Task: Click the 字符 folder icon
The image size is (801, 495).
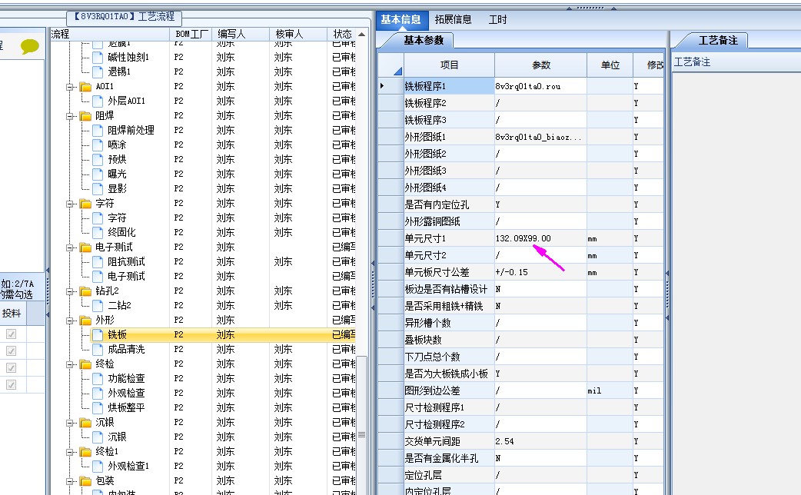Action: click(85, 204)
